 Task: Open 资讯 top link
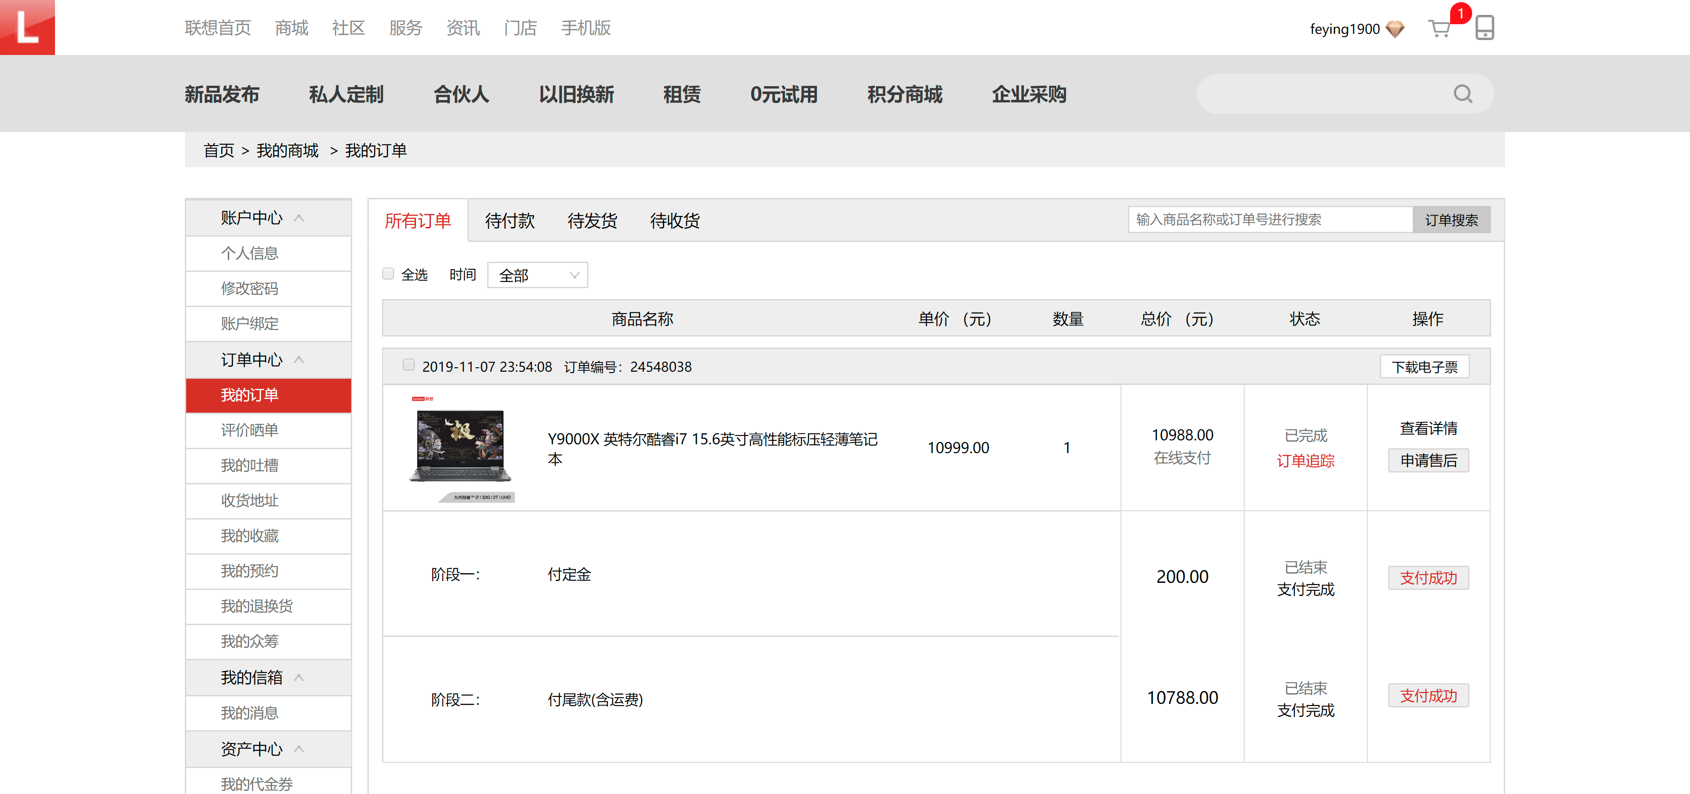(x=463, y=28)
